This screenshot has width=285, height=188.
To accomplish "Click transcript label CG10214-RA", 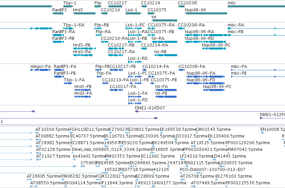I will coord(155,45).
